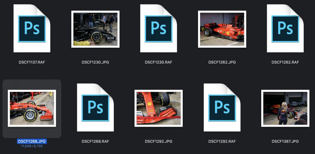Click the highlighted DSCF1268.JPG filename
The height and width of the screenshot is (154, 315).
tap(32, 141)
